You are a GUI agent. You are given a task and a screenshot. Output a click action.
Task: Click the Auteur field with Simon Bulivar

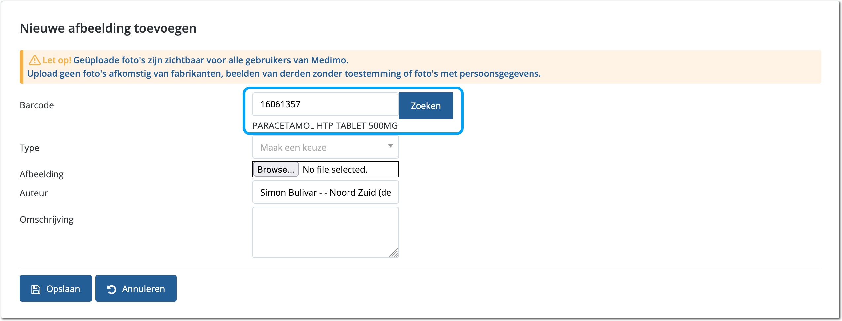325,192
